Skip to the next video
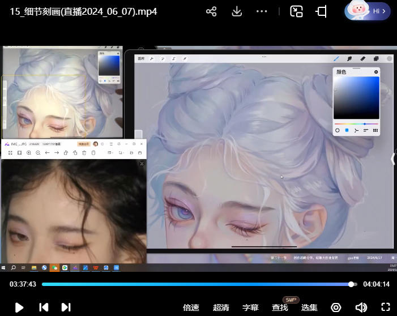397x316 pixels. coord(66,307)
